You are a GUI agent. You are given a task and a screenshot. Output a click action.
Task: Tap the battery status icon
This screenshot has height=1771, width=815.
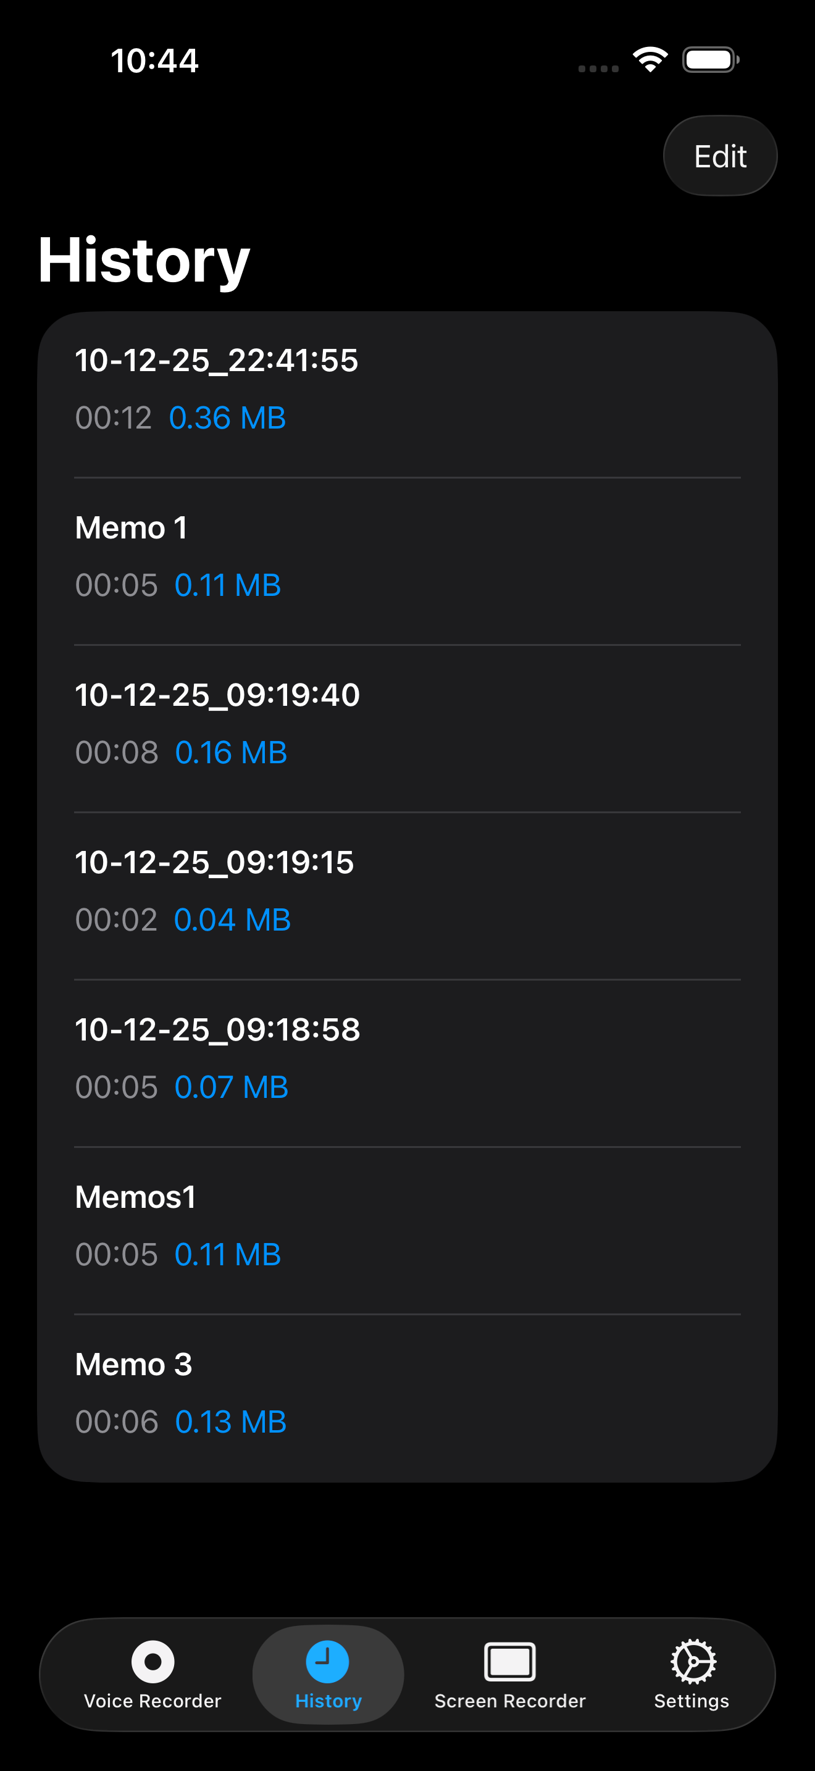point(710,59)
